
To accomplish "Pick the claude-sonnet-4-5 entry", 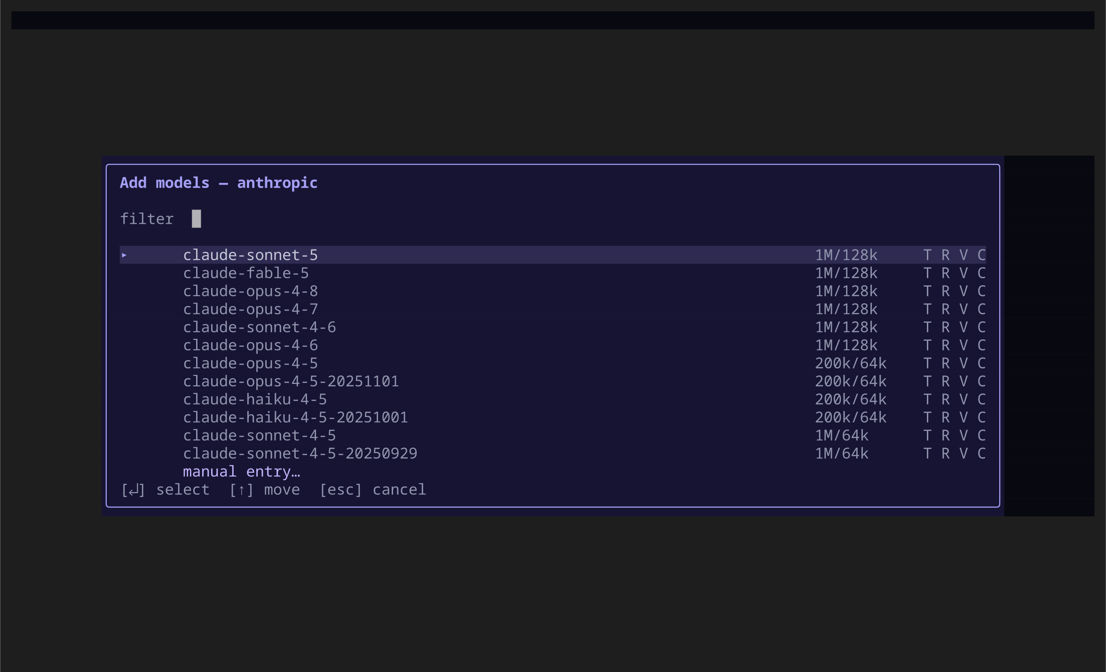I will coord(553,436).
